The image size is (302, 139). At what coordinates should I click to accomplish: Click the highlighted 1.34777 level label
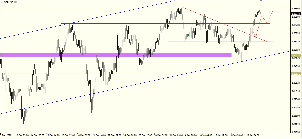pyautogui.click(x=295, y=55)
